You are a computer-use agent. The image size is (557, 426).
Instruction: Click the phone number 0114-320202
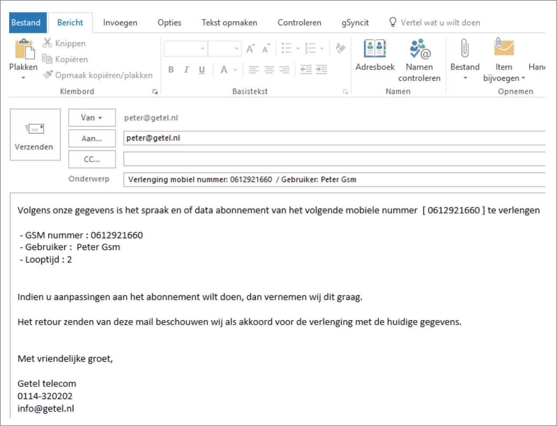tap(45, 396)
